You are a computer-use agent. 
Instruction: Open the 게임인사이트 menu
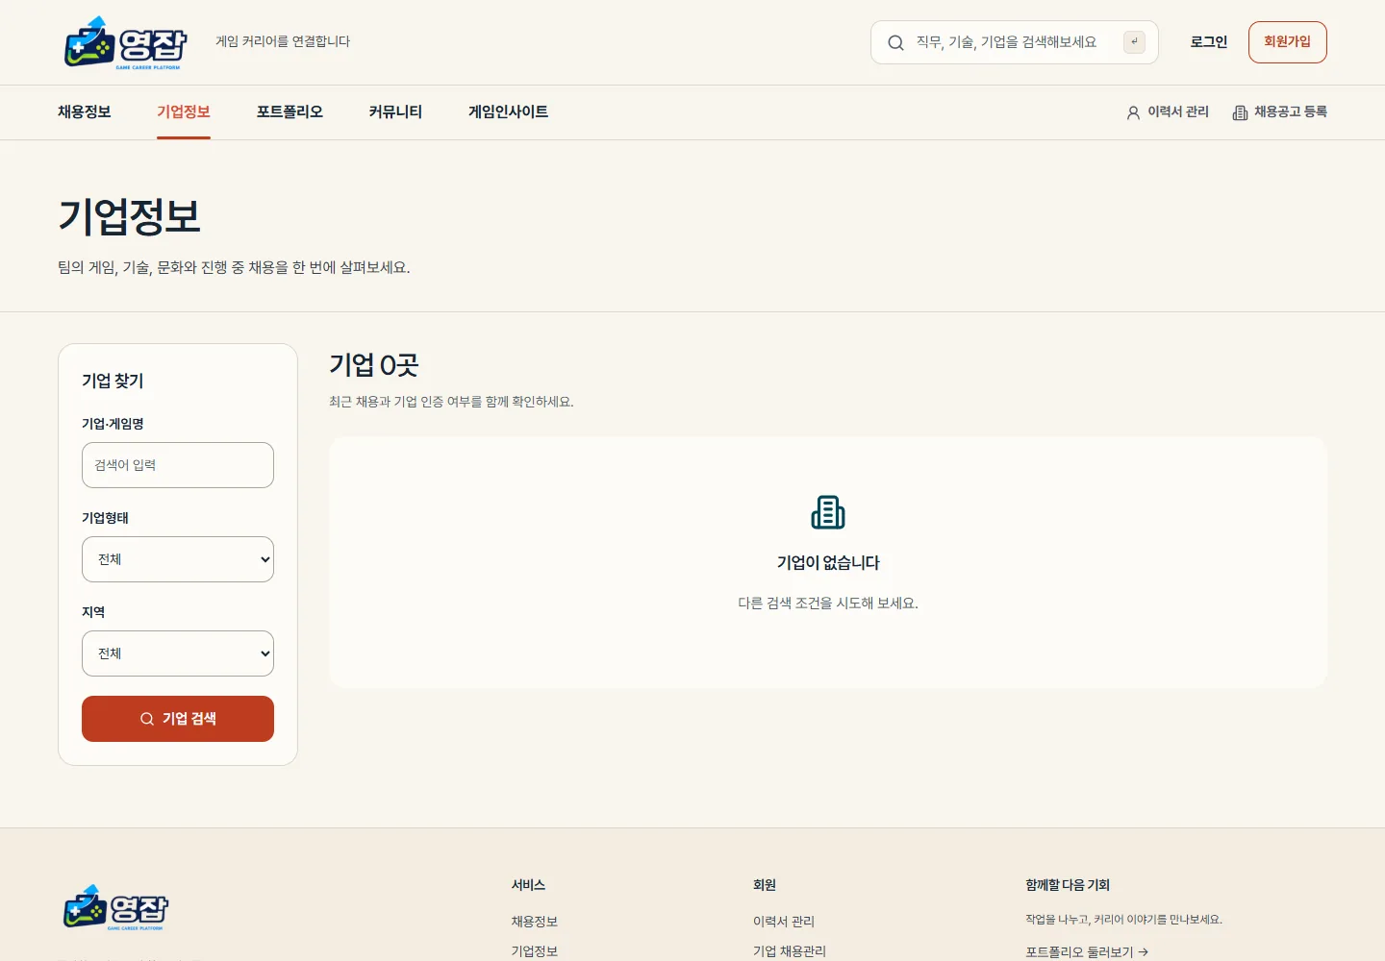[x=508, y=112]
